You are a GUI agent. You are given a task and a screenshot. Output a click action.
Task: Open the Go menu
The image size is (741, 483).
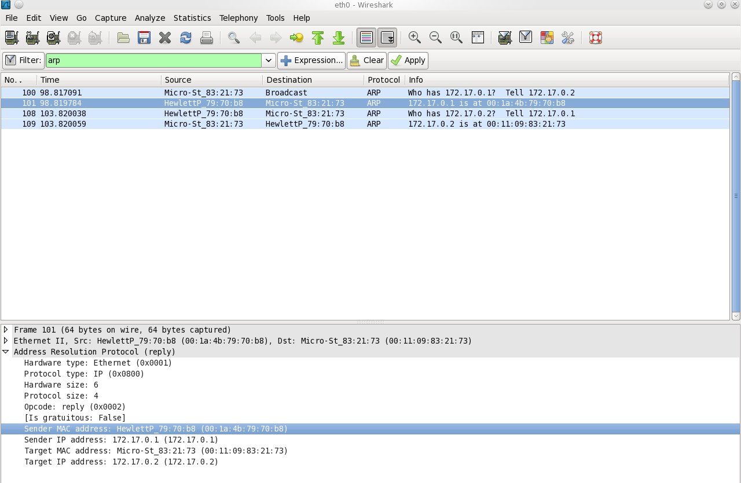[82, 18]
